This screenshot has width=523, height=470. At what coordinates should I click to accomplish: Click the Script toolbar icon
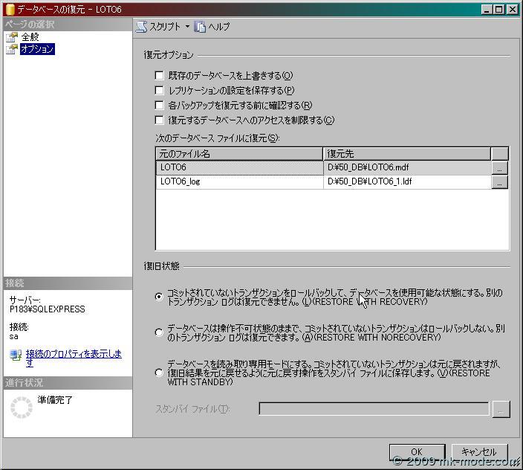(141, 27)
